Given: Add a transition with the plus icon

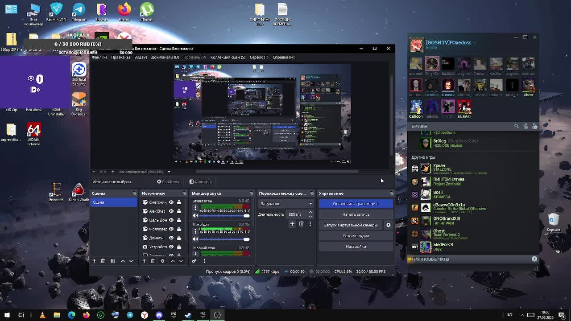Looking at the screenshot, I should click(292, 224).
